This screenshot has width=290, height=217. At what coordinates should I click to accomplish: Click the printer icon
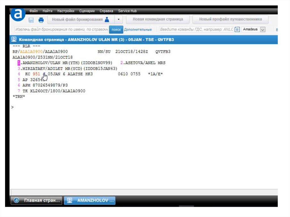click(41, 20)
